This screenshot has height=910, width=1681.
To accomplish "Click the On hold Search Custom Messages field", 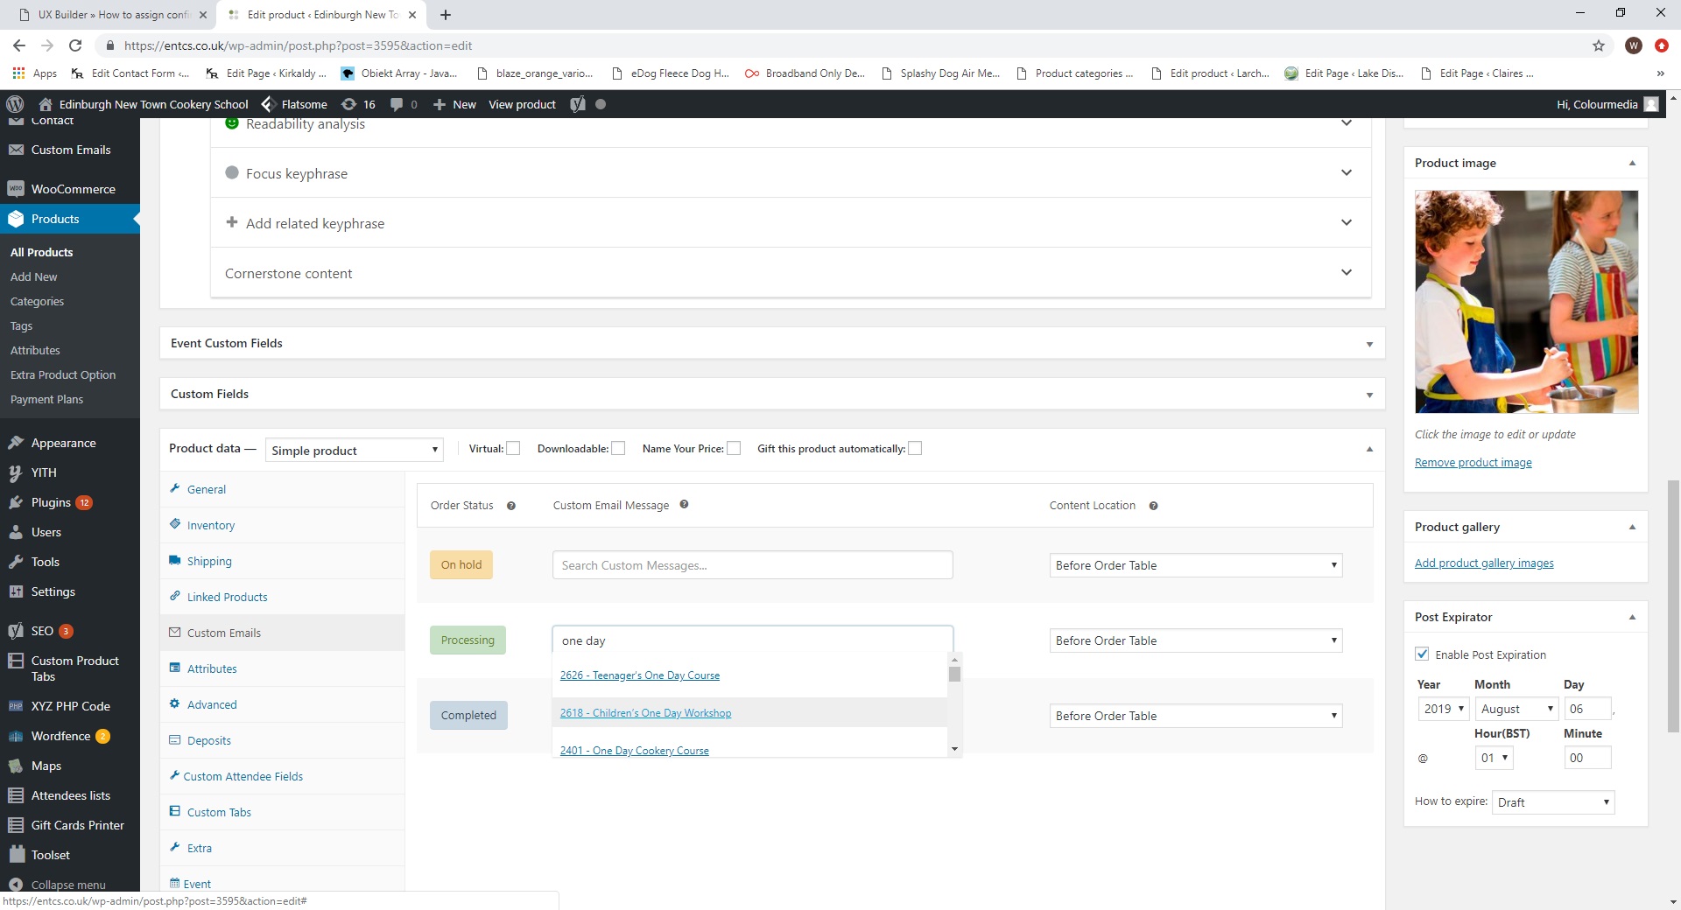I will pyautogui.click(x=752, y=565).
